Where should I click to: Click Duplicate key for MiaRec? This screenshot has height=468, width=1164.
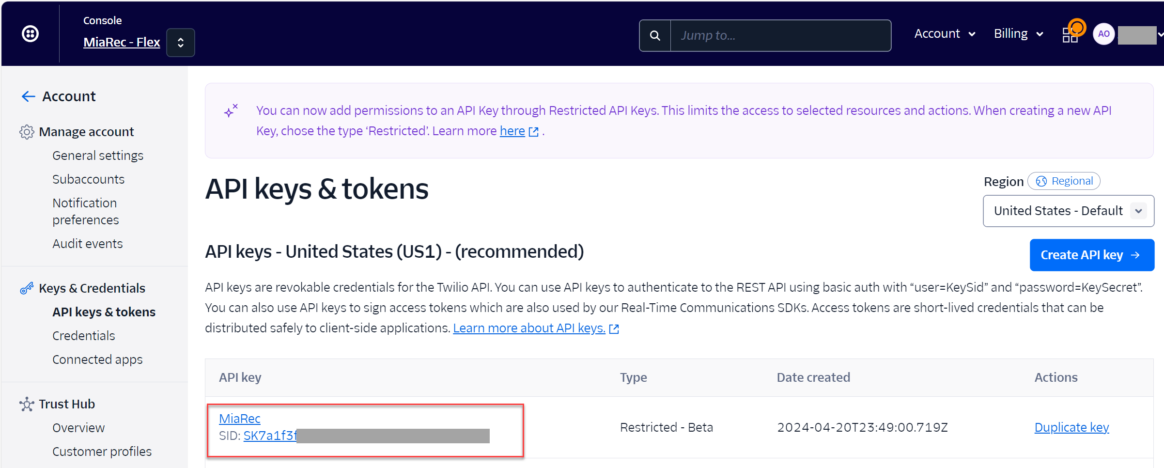click(x=1071, y=427)
